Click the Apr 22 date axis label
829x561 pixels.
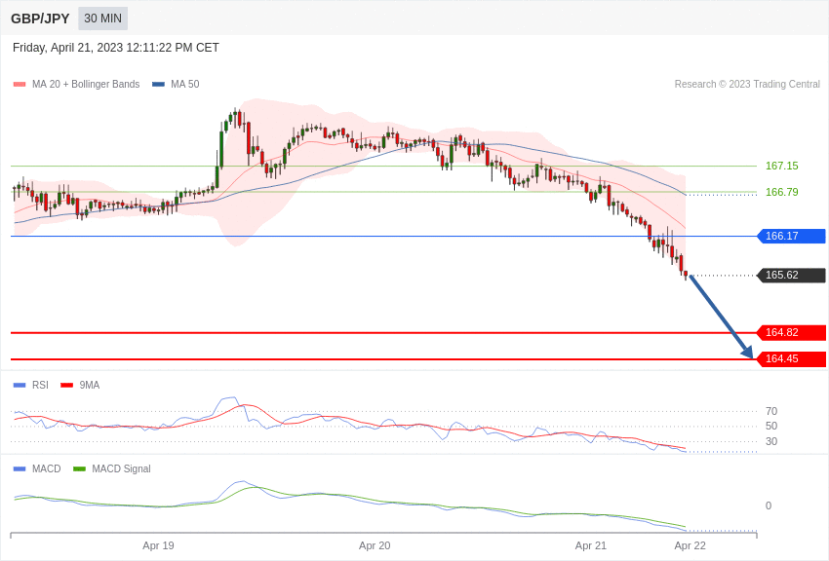point(690,545)
